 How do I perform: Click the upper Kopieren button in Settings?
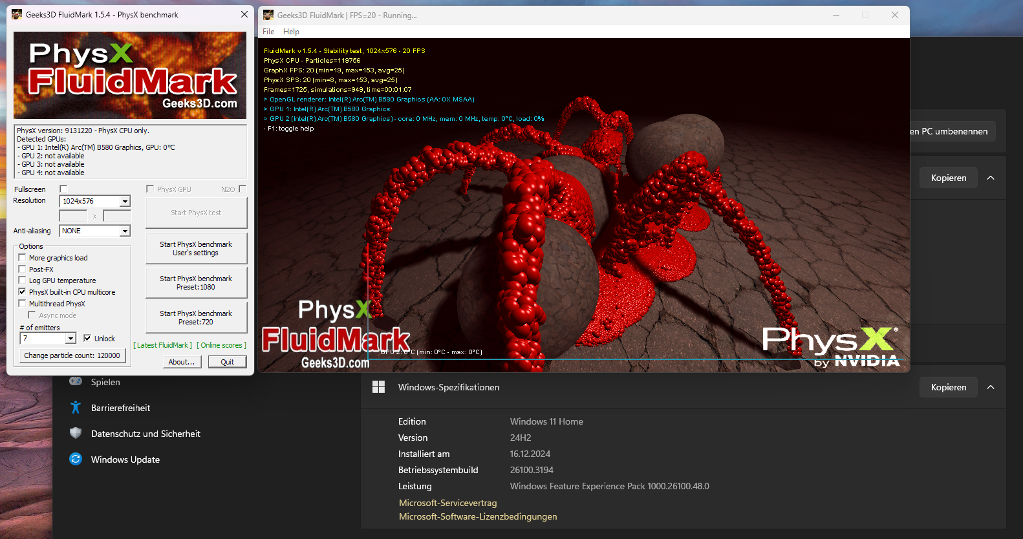(948, 178)
